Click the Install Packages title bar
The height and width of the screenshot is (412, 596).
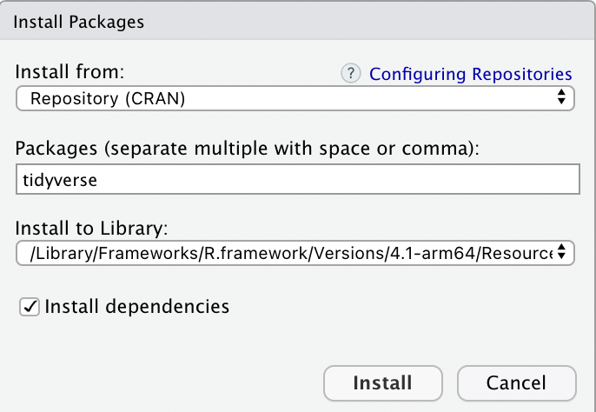click(x=297, y=21)
